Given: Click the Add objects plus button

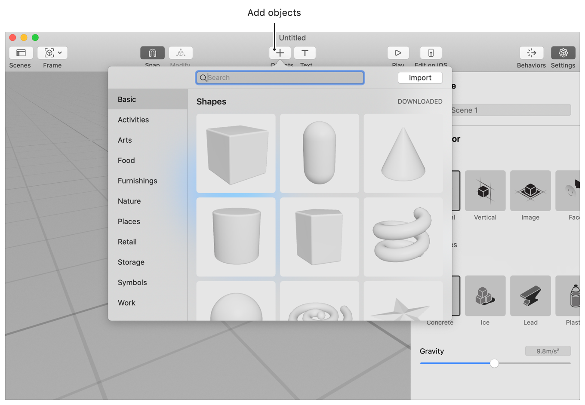Looking at the screenshot, I should 280,52.
